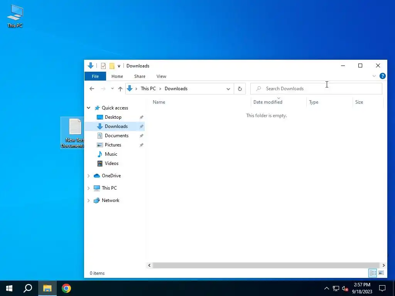Expand the This PC tree node
This screenshot has height=296, width=395.
pos(89,188)
